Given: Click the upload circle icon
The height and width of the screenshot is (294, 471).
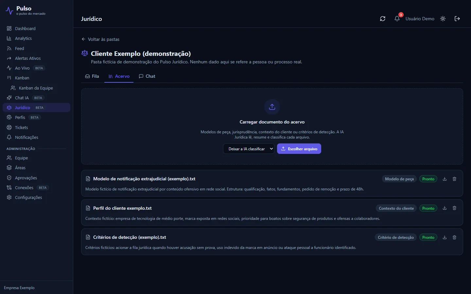Looking at the screenshot, I should coord(272,107).
